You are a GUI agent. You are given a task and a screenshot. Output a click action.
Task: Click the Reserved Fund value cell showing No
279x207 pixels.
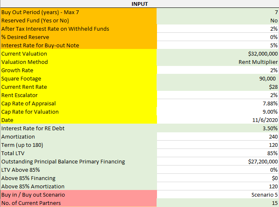[x=218, y=21]
